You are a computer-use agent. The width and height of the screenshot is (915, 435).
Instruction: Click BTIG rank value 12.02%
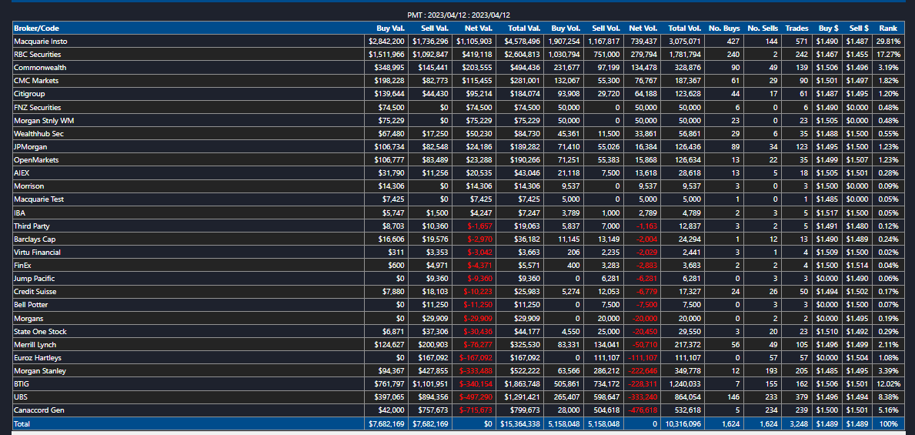click(888, 384)
